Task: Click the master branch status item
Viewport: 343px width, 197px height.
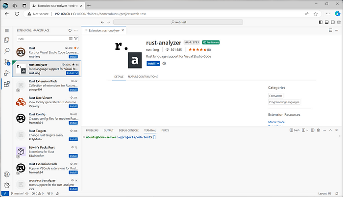Action: click(17, 194)
